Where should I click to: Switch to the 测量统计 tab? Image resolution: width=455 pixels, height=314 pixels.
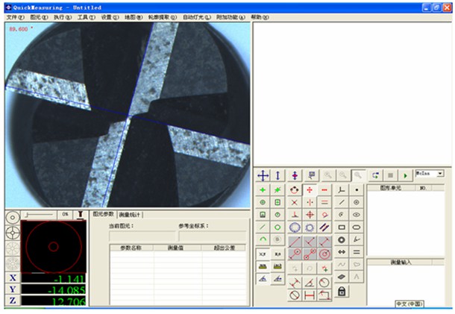130,215
